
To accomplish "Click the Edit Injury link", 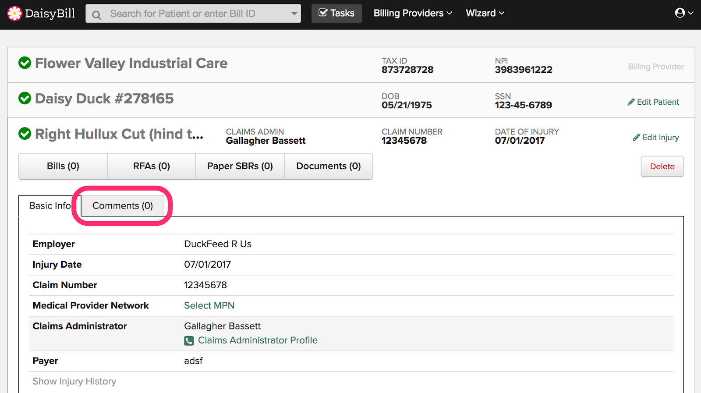I will [656, 138].
